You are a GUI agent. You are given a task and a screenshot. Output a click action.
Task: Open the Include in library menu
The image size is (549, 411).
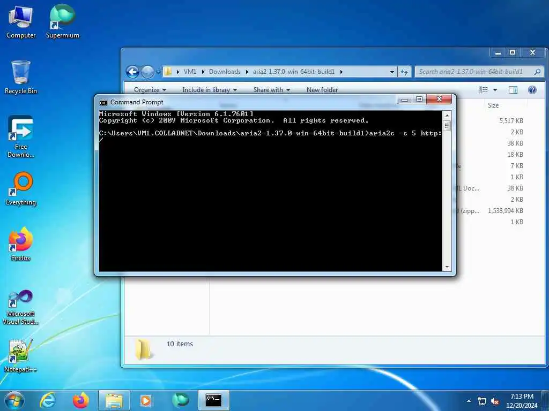pyautogui.click(x=210, y=90)
